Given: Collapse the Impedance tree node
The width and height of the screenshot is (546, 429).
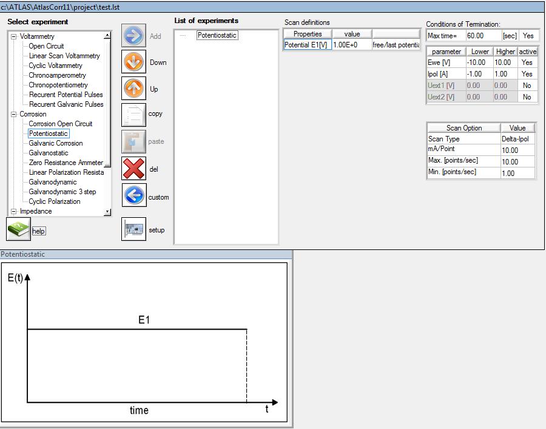Looking at the screenshot, I should pos(13,211).
